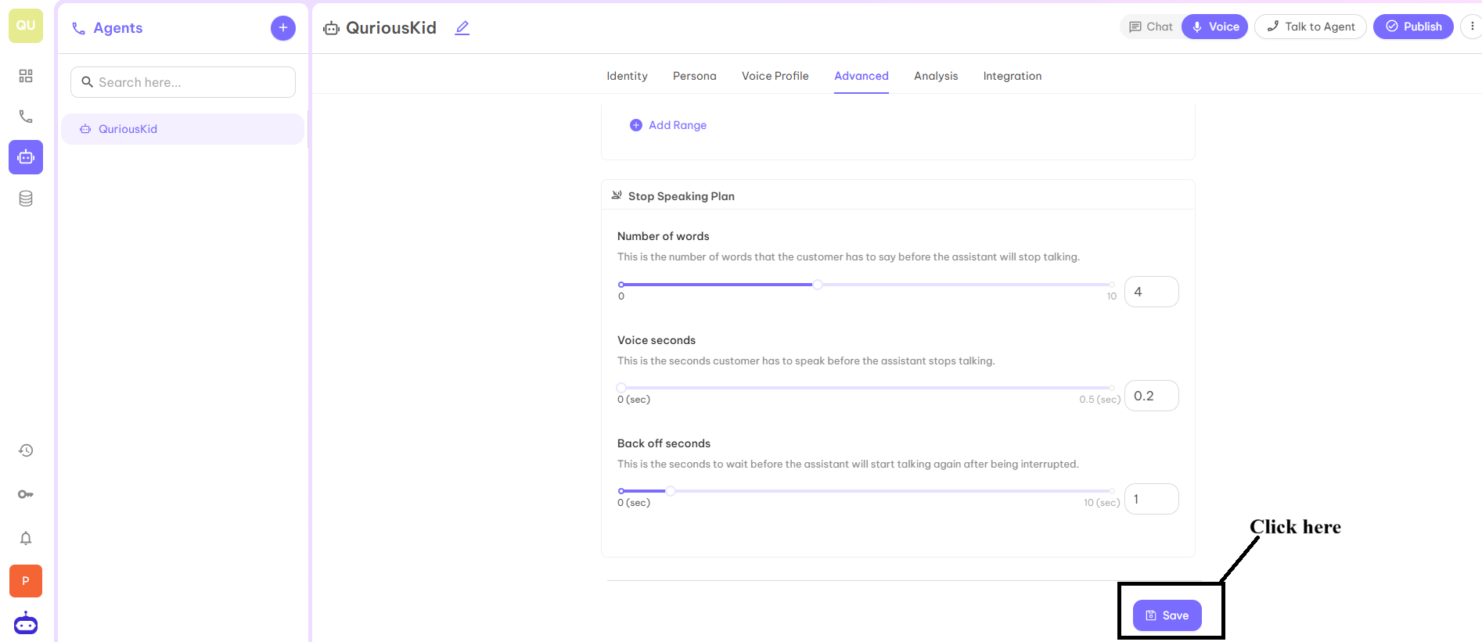Open the three-dot more options menu
This screenshot has height=642, width=1482.
click(1472, 27)
